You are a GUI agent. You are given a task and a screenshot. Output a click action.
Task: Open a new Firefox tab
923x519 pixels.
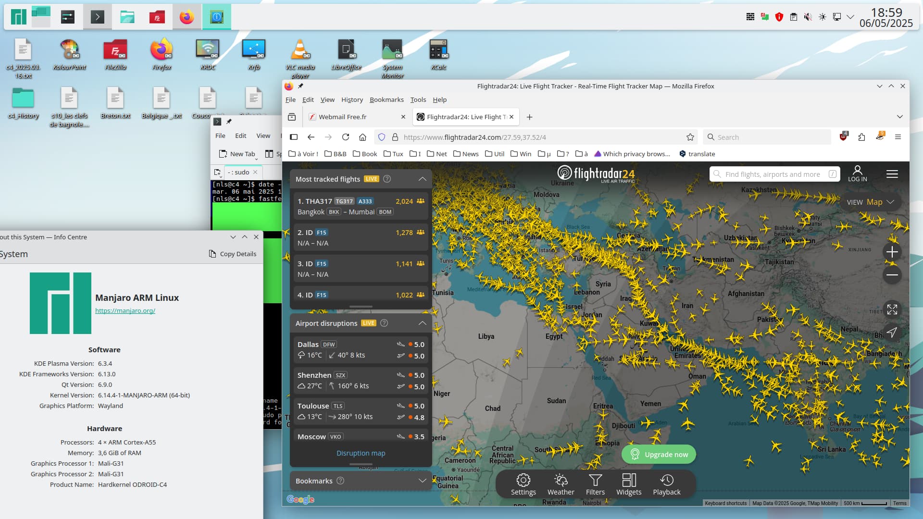coord(529,117)
